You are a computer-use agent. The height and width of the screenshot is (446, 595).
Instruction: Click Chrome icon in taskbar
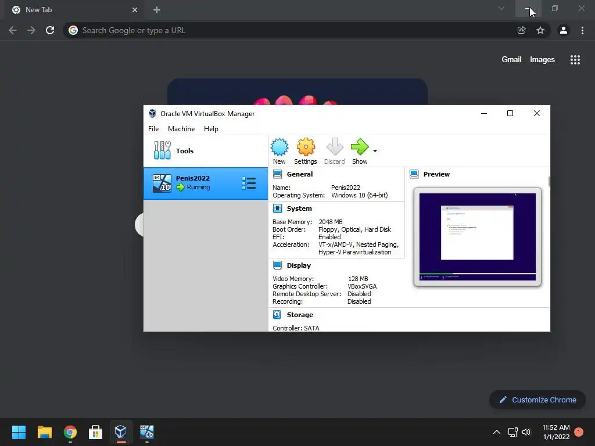pos(70,432)
